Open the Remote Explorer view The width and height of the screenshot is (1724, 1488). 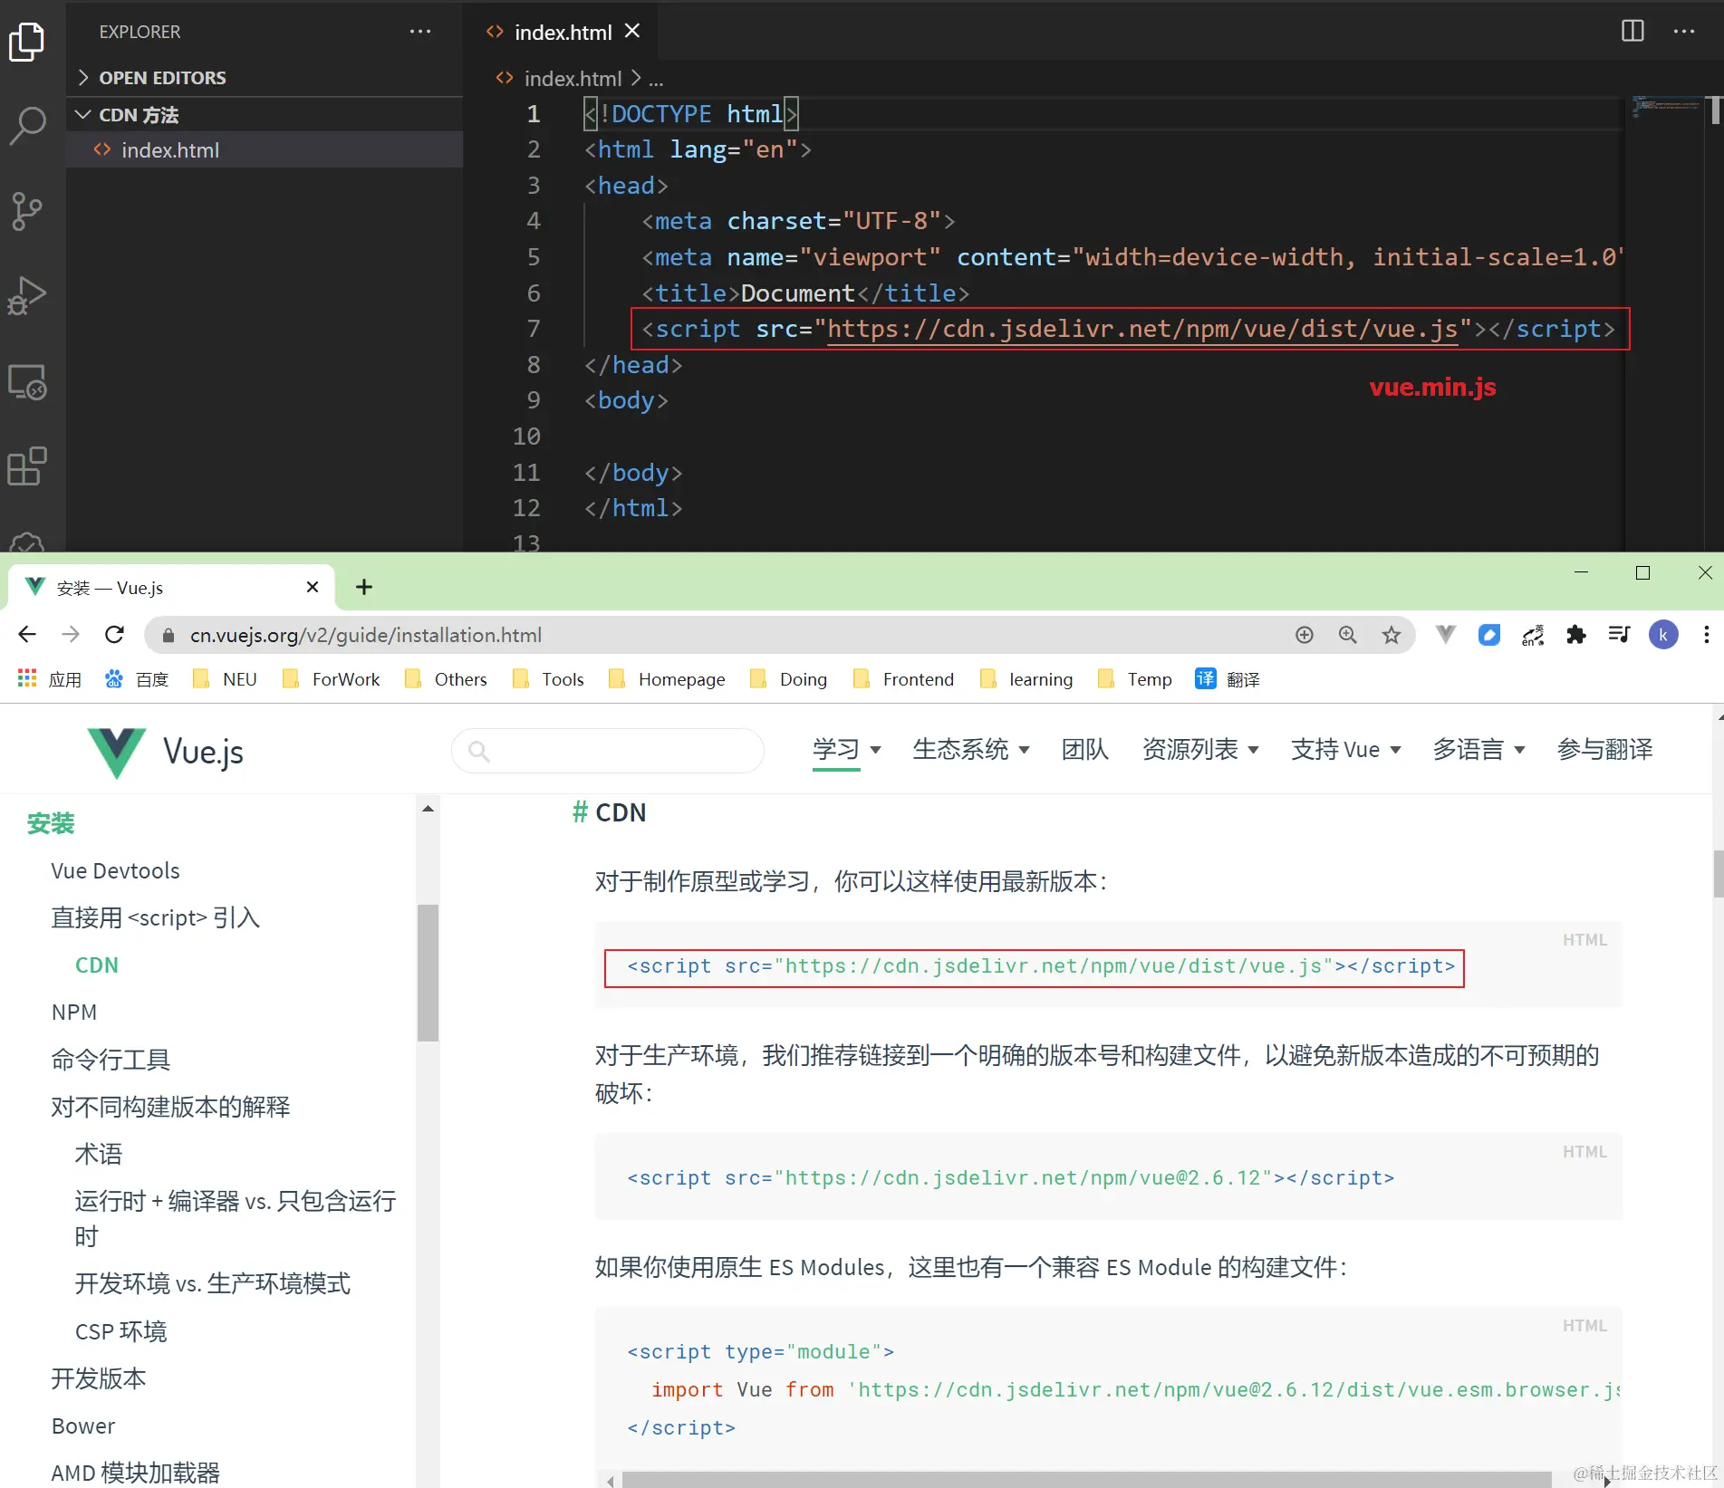[27, 381]
